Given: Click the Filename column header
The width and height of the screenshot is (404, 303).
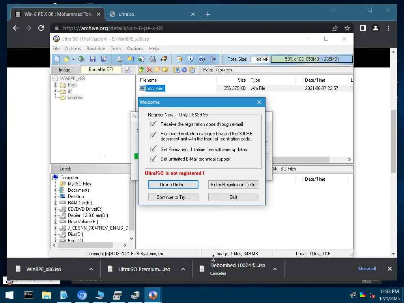Looking at the screenshot, I should 177,80.
